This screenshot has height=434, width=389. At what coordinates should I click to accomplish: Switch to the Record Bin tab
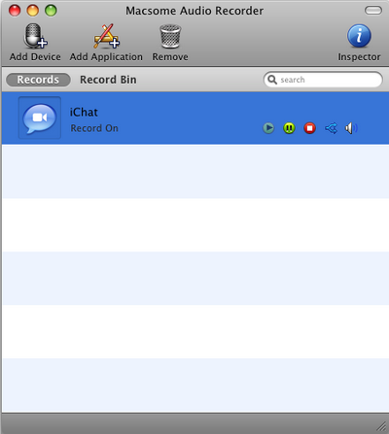[108, 80]
